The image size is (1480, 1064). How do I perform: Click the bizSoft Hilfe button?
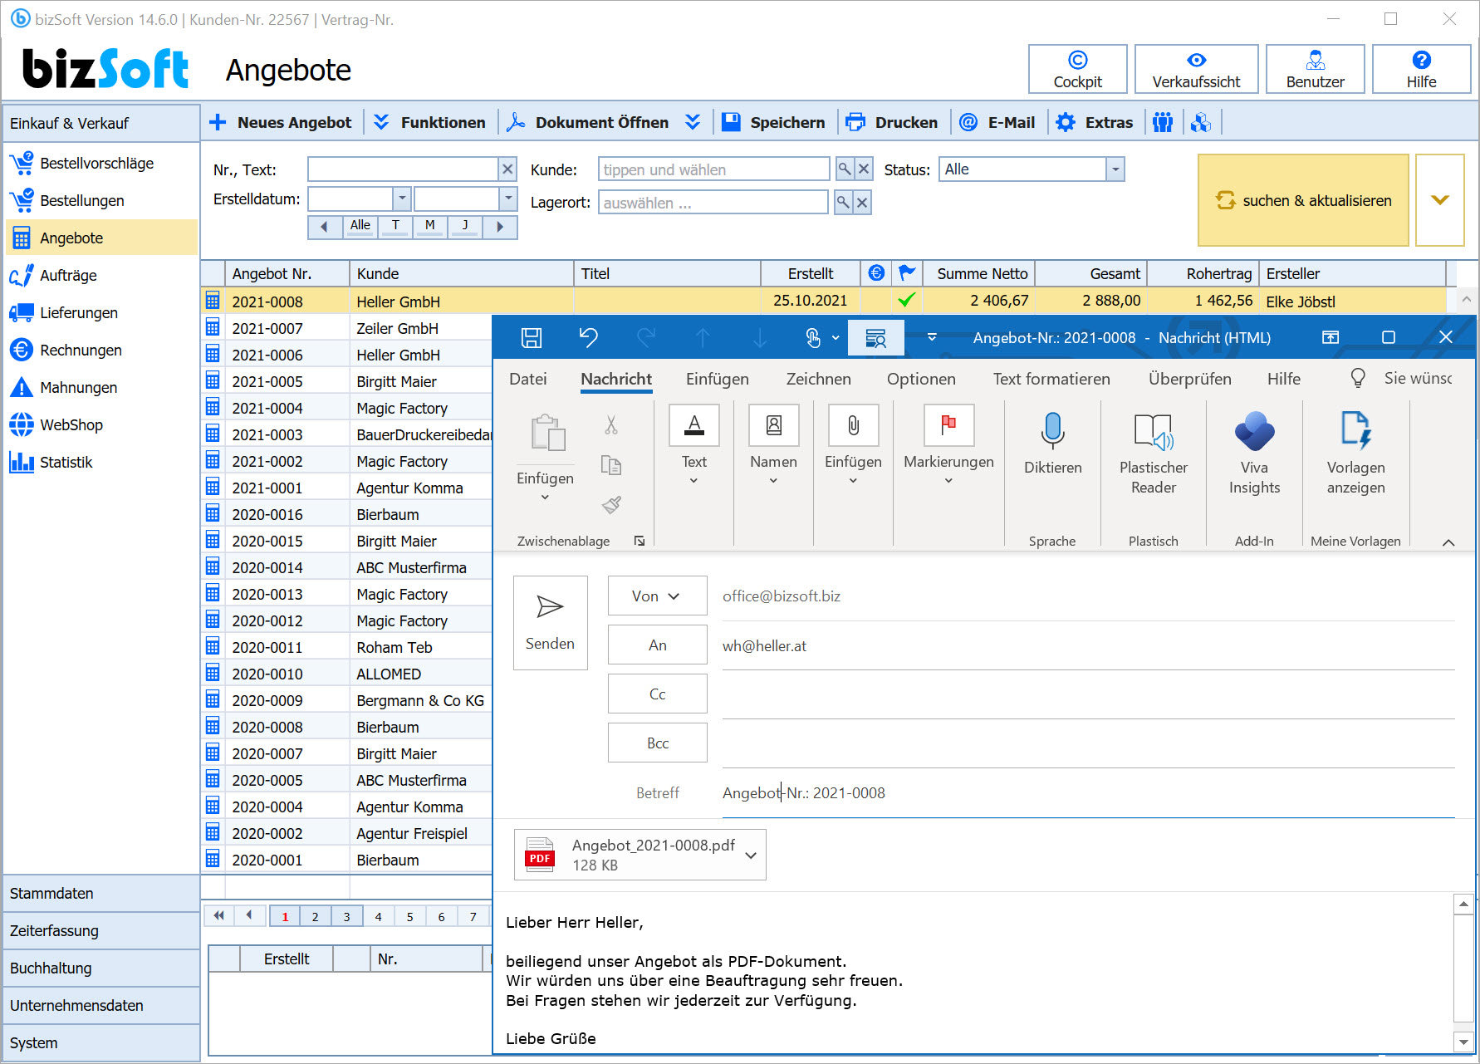click(x=1421, y=69)
